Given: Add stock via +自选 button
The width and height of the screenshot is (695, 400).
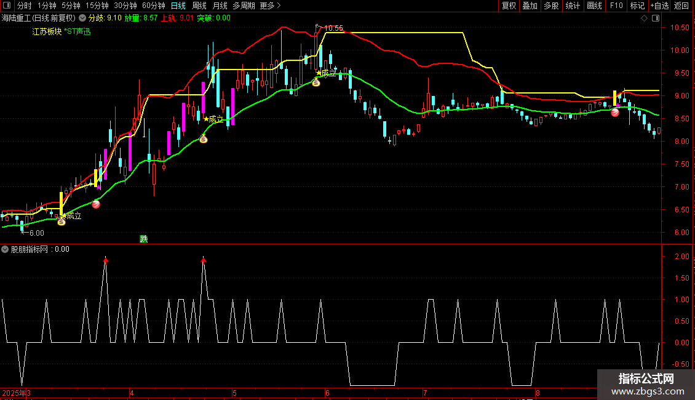Looking at the screenshot, I should point(659,6).
